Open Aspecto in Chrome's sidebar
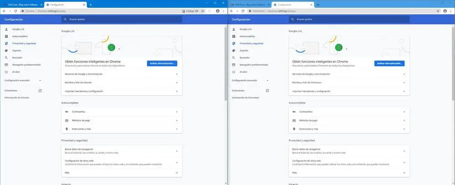455x185 pixels. click(x=16, y=51)
